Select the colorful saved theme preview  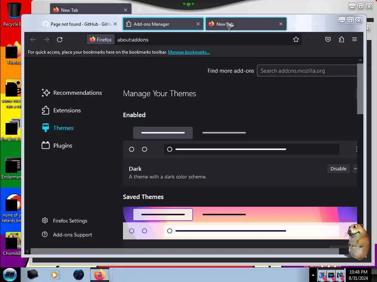pyautogui.click(x=240, y=223)
